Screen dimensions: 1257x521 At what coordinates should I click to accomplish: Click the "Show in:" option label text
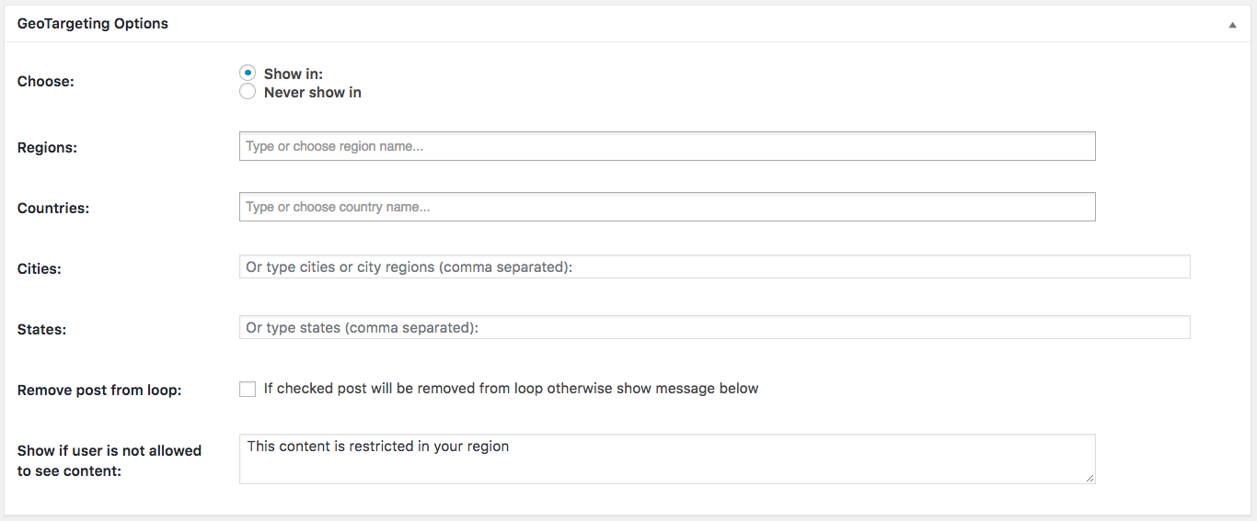294,74
